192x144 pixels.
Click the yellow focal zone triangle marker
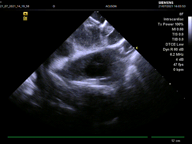(136, 48)
